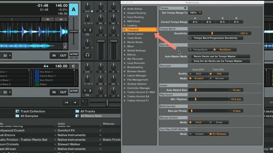The image size is (273, 153).
Task: Toggle FX unit 1 on top channel
Action: (85, 30)
